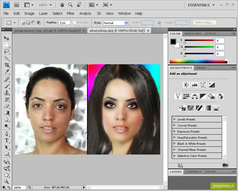Switch foreground and background colors
Screen dimensions: 238x191
(9, 188)
